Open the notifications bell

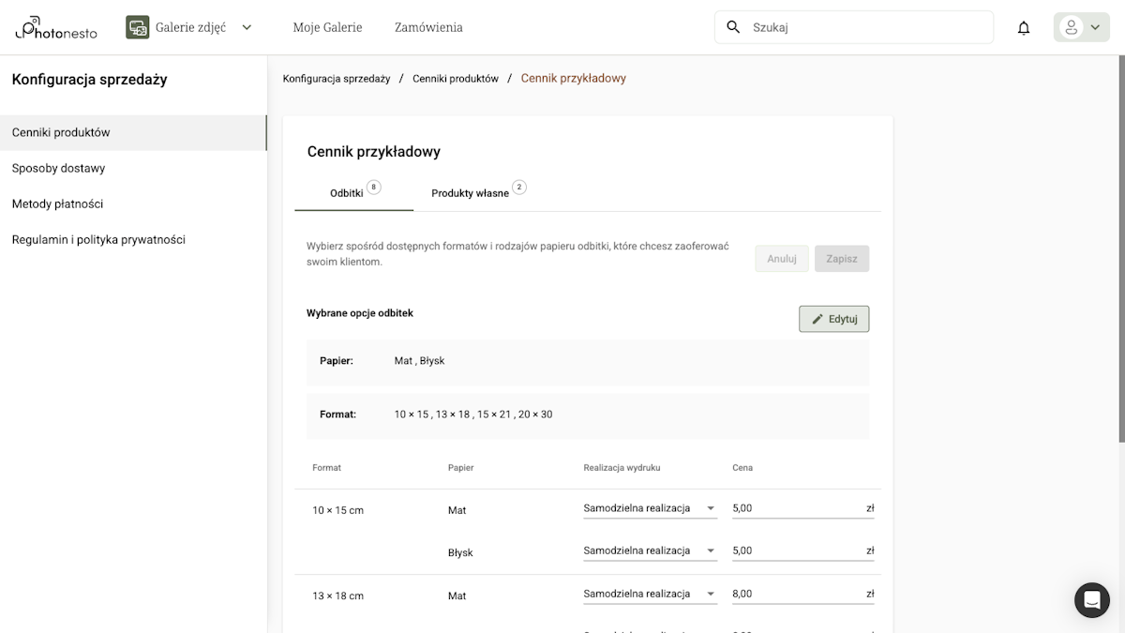(1024, 28)
